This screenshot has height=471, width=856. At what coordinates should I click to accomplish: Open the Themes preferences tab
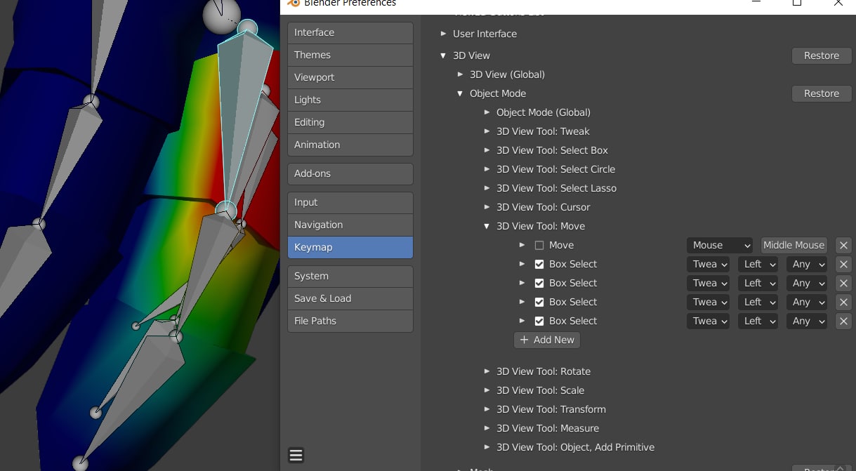(x=350, y=55)
